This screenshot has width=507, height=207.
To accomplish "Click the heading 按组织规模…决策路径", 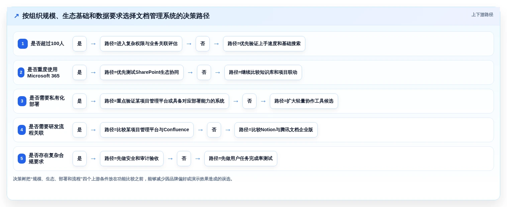I will pos(116,16).
